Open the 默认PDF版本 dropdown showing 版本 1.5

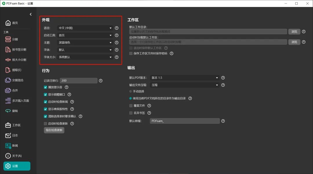point(185,78)
